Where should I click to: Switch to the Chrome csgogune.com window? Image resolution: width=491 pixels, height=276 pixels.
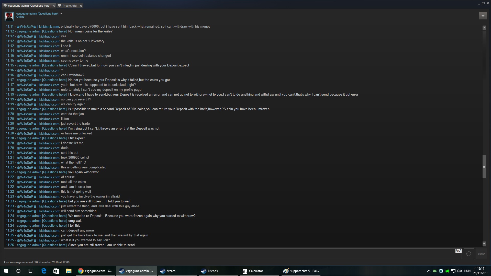pyautogui.click(x=95, y=271)
